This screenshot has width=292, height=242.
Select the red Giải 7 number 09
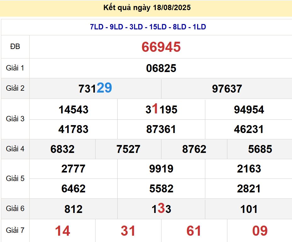click(260, 231)
